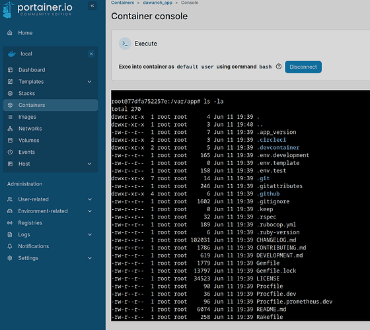The width and height of the screenshot is (370, 330).
Task: Click the Execute terminal prompt icon
Action: coord(125,44)
